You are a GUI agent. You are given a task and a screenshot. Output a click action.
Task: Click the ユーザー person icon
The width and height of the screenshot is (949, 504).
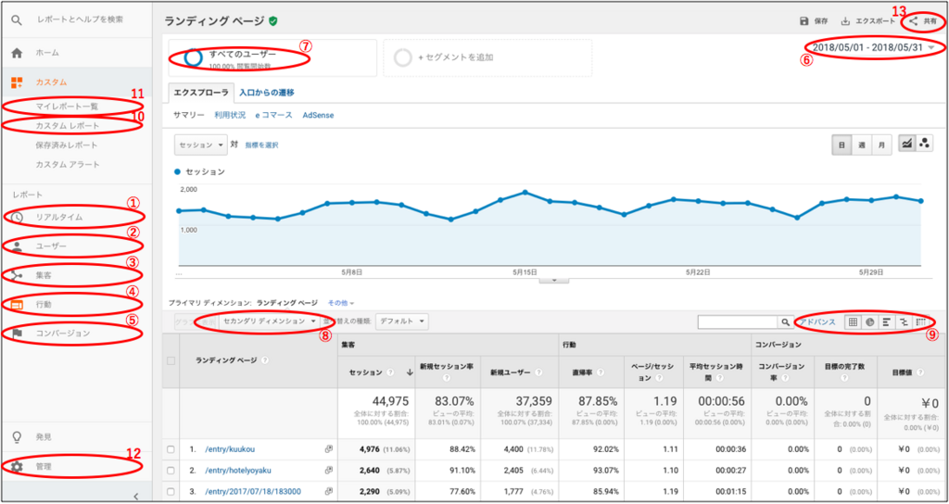click(17, 246)
